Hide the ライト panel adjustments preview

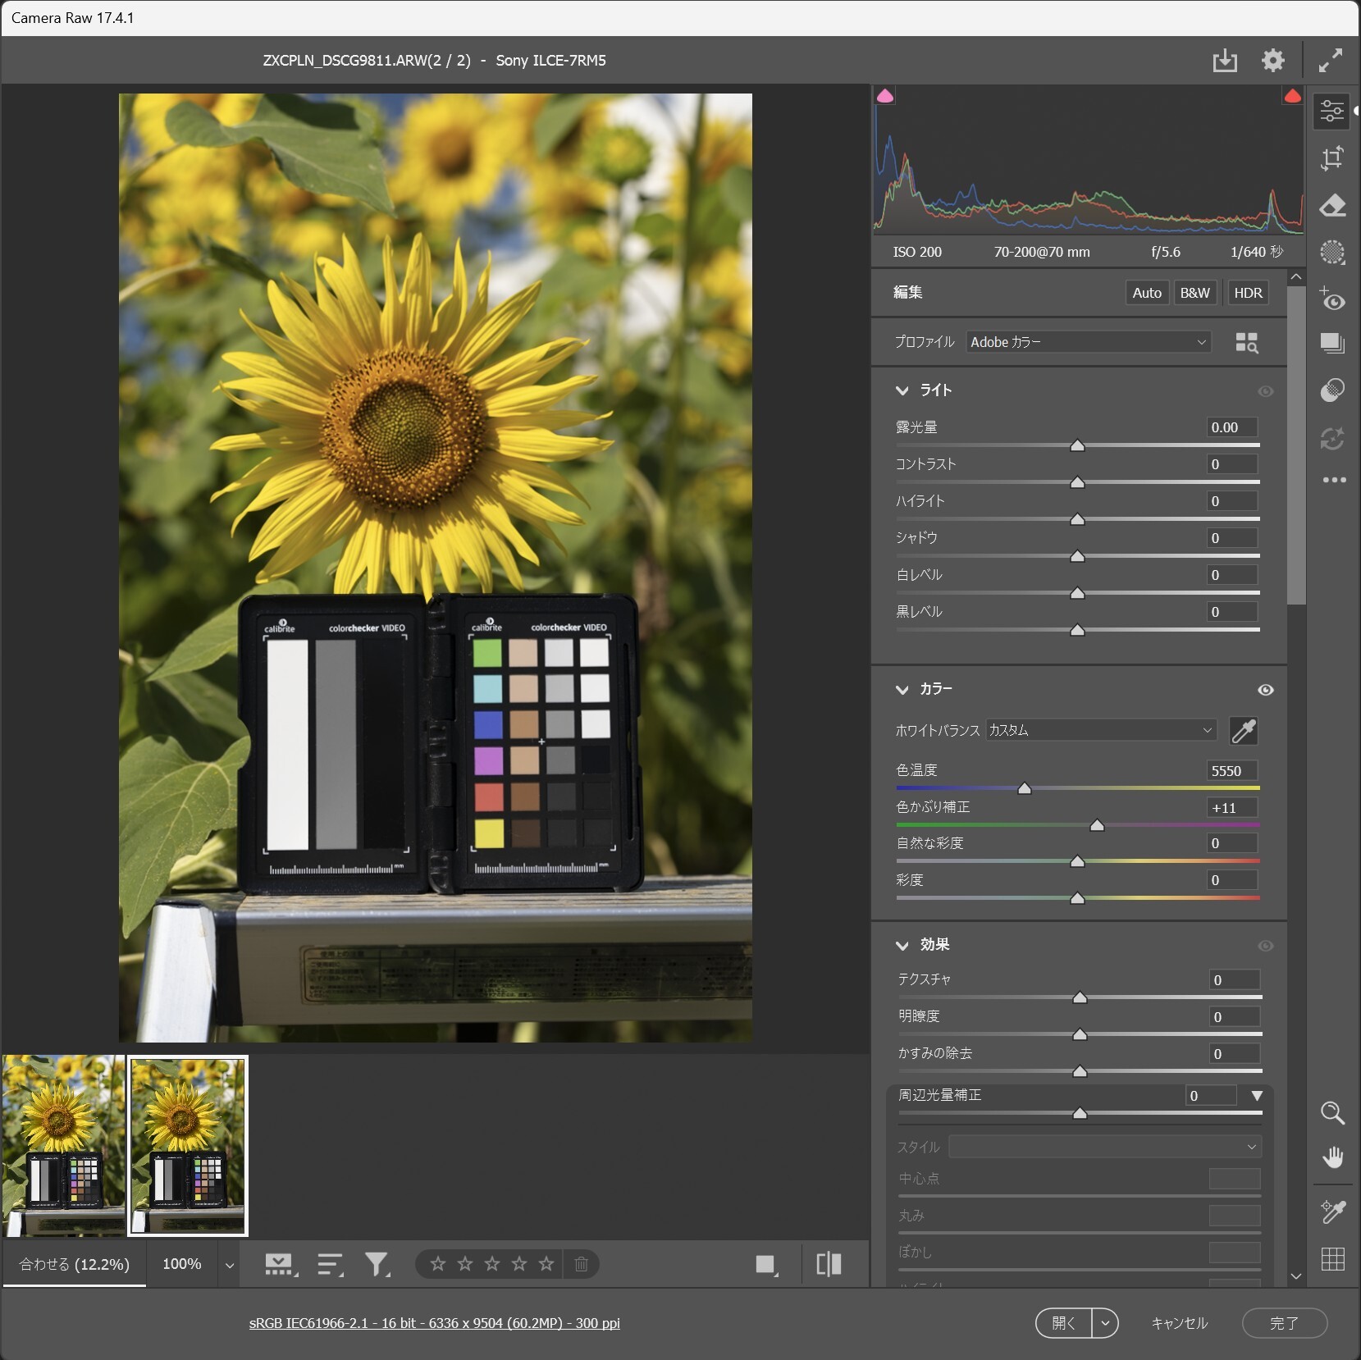[x=1265, y=391]
